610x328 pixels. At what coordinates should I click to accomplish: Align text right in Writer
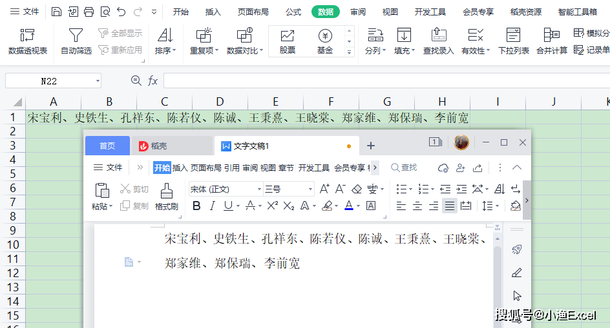(x=434, y=206)
